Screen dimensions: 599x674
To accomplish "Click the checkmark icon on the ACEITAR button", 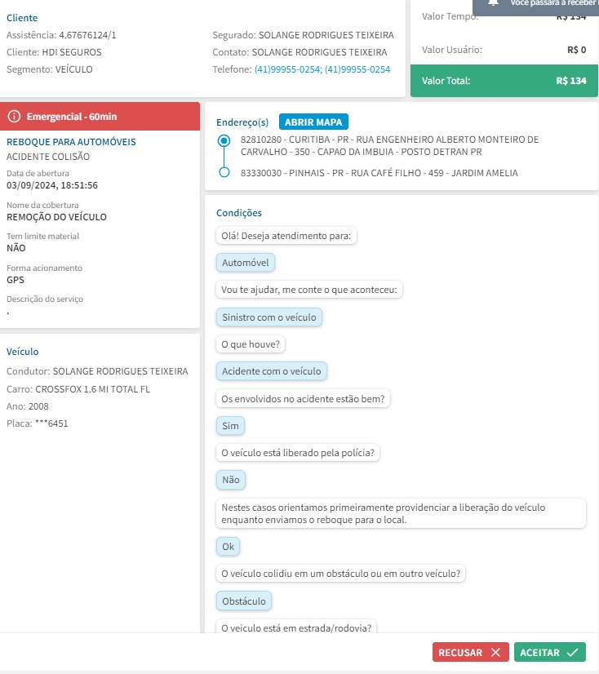I will [572, 652].
